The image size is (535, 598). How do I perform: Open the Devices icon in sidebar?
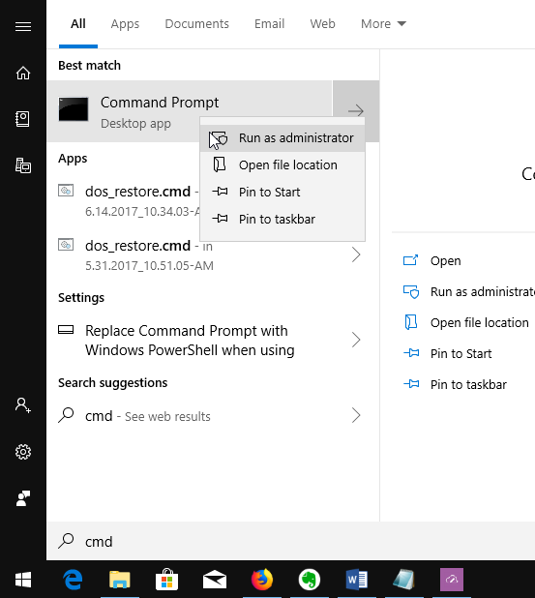[x=23, y=165]
